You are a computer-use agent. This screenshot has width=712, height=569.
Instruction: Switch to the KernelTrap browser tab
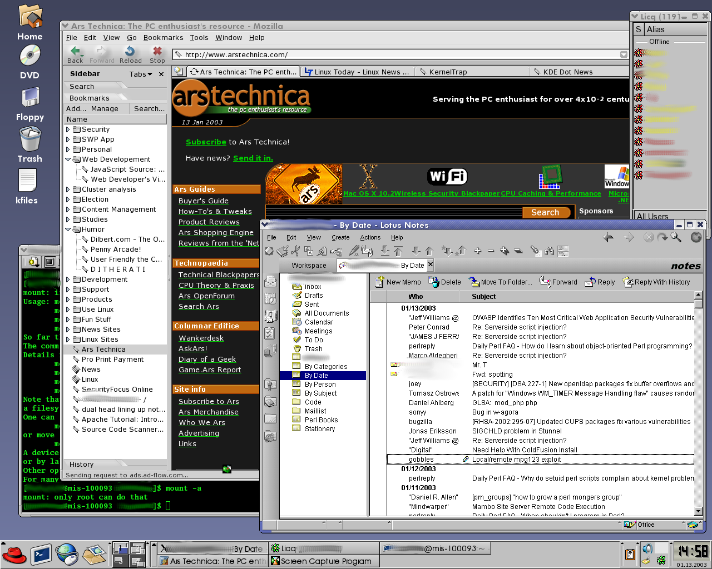click(x=471, y=72)
